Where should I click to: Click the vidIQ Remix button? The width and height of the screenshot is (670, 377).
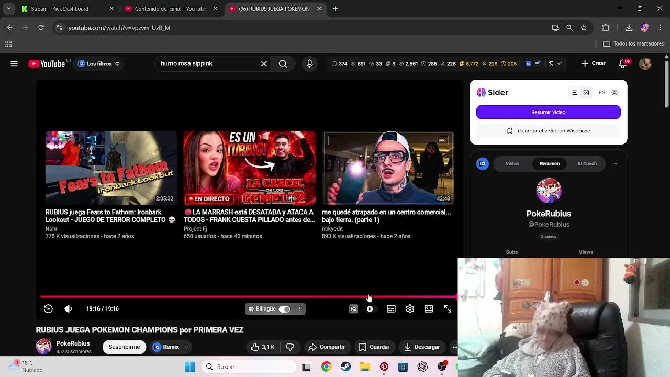(x=165, y=347)
